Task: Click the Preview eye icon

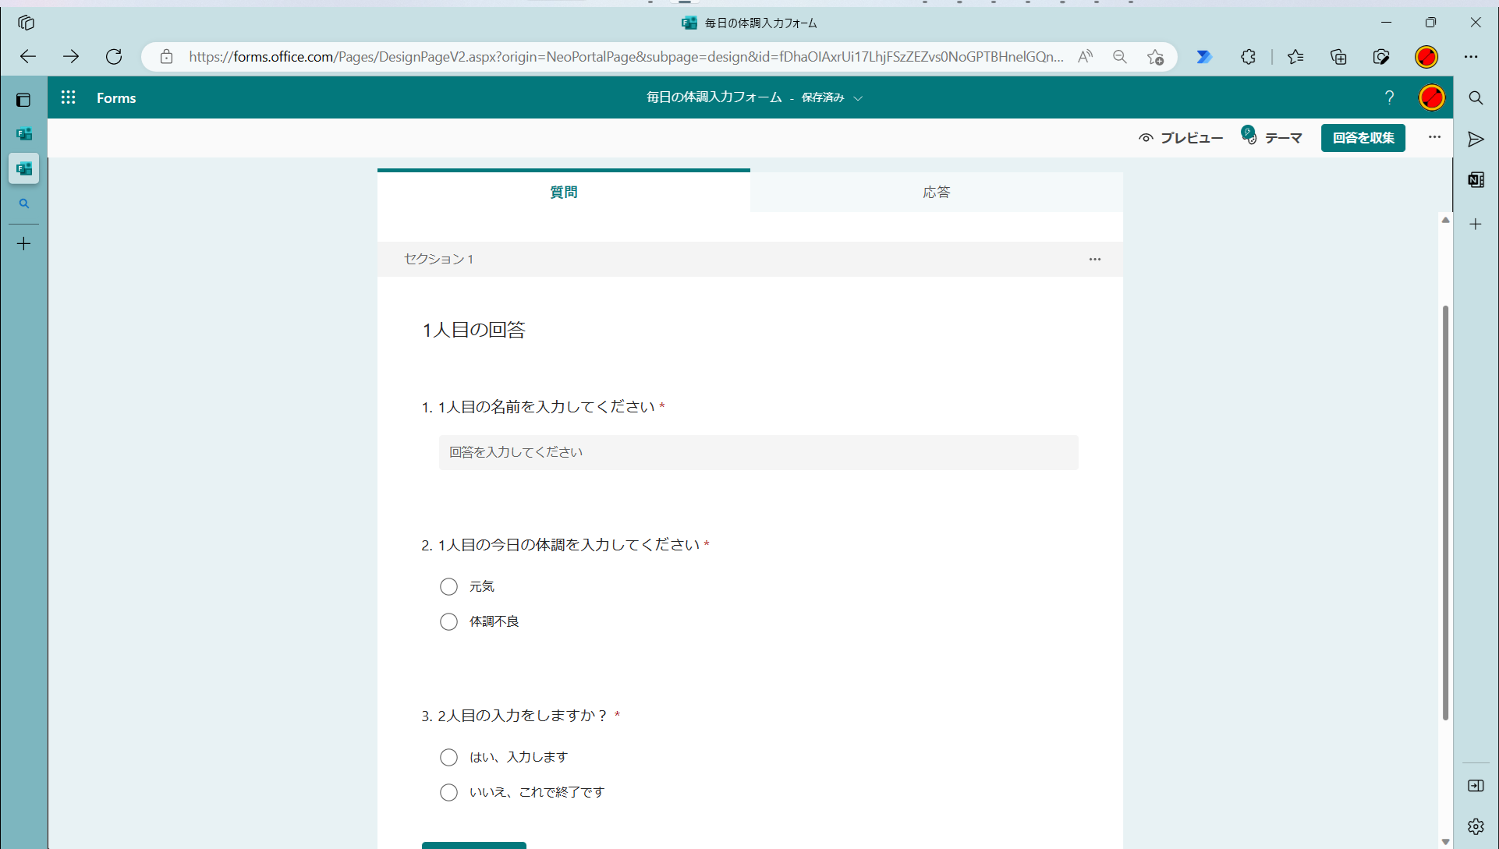Action: (1146, 138)
